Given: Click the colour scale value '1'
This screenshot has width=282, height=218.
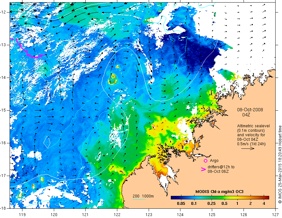Looking at the screenshot, I should point(237,204).
